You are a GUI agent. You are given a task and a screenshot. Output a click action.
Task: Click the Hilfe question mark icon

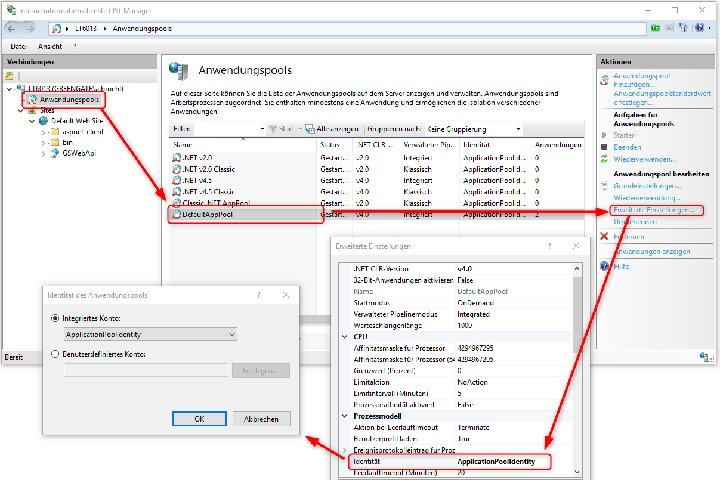tap(604, 267)
